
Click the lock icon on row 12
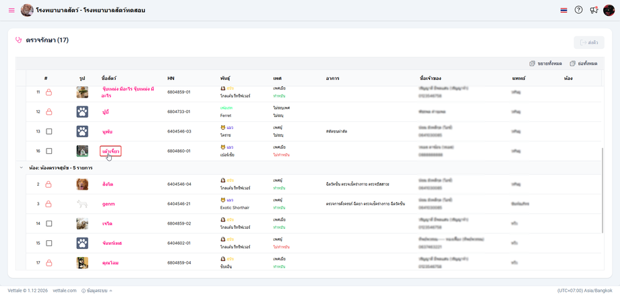click(49, 112)
